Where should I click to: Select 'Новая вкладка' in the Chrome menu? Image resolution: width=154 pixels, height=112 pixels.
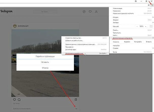point(131,8)
